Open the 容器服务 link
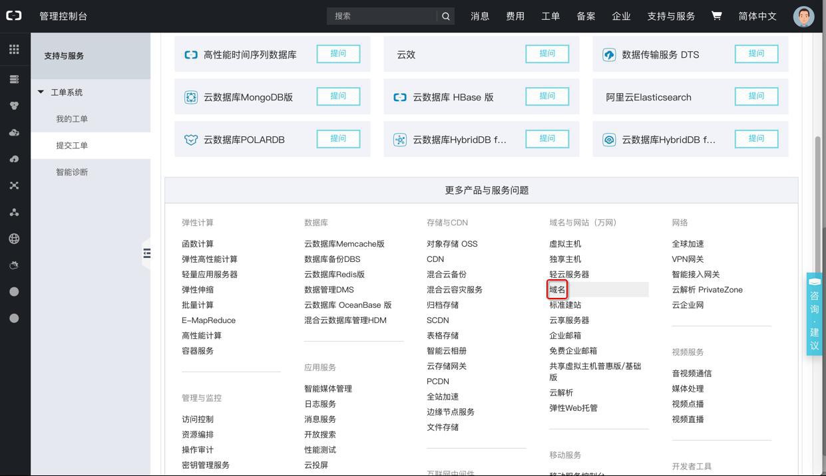826x476 pixels. click(x=198, y=351)
